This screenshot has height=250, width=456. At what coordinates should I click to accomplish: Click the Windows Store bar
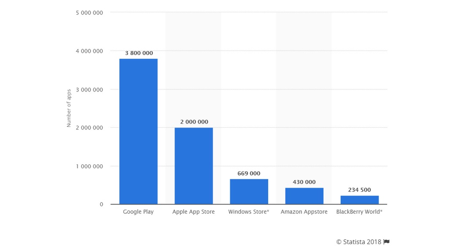tap(249, 192)
